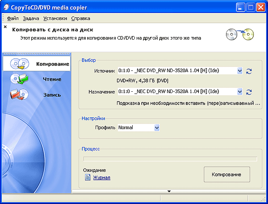Expand the Источник drive dropdown arrow
The width and height of the screenshot is (268, 204).
240,71
